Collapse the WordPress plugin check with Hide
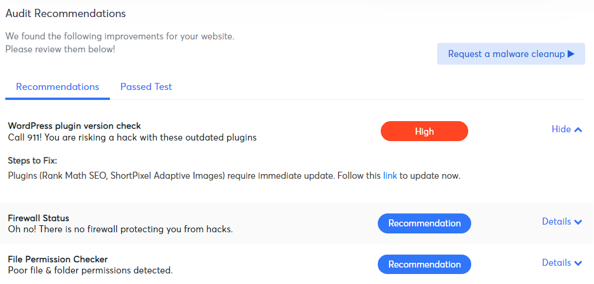The height and width of the screenshot is (284, 594). point(567,129)
